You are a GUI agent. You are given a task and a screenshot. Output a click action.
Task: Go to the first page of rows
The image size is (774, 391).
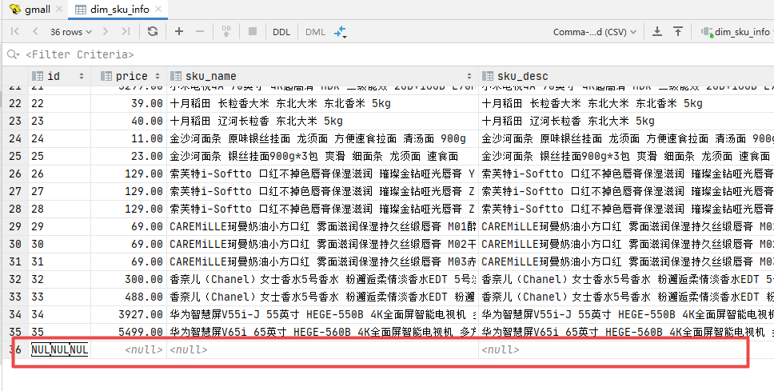coord(15,32)
